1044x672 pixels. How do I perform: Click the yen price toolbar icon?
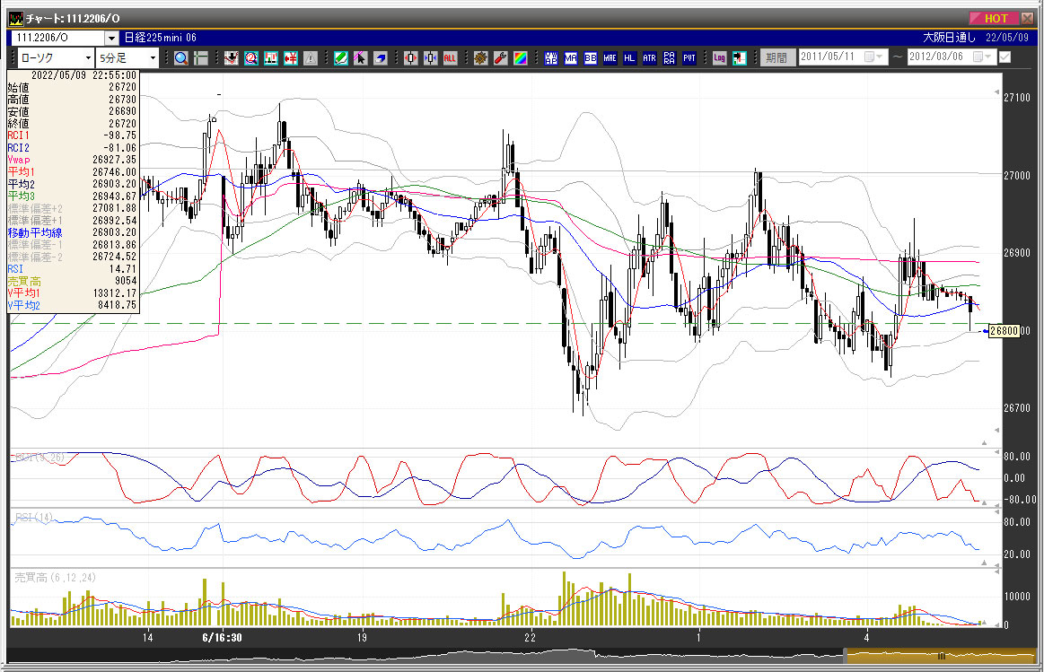click(x=290, y=58)
